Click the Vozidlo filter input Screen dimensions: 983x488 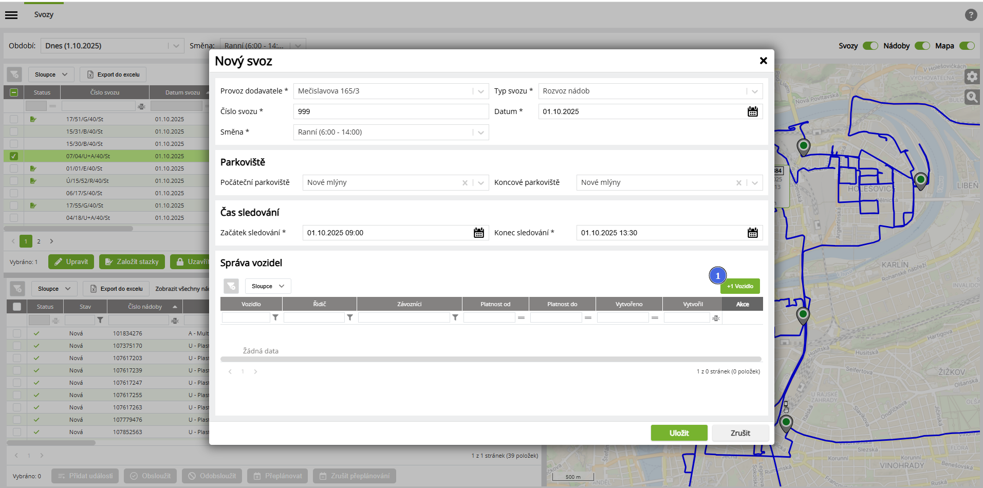point(246,318)
